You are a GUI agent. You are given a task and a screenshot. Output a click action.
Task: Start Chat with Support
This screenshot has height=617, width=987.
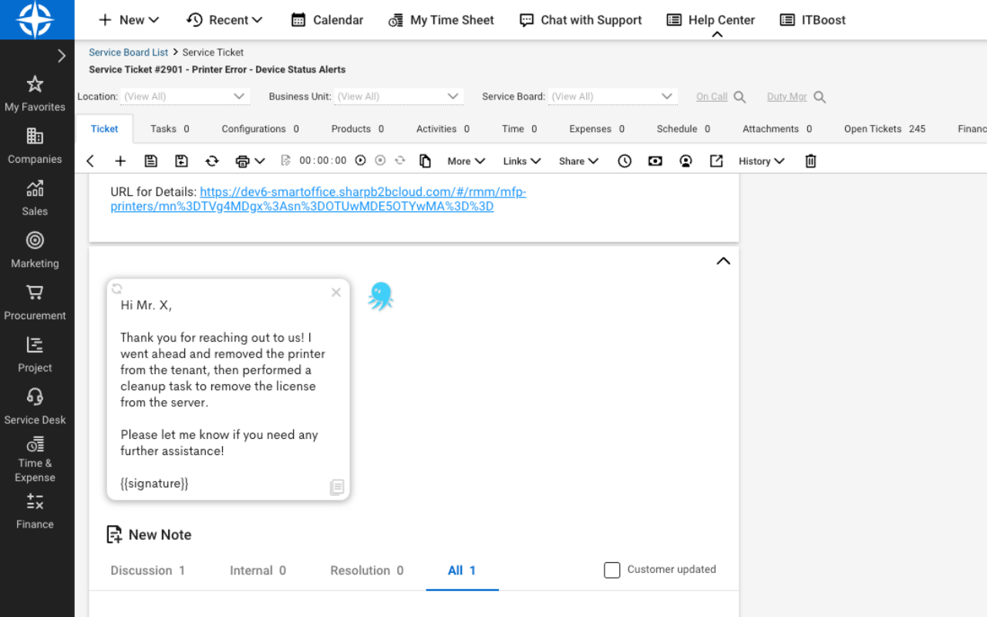pyautogui.click(x=581, y=20)
